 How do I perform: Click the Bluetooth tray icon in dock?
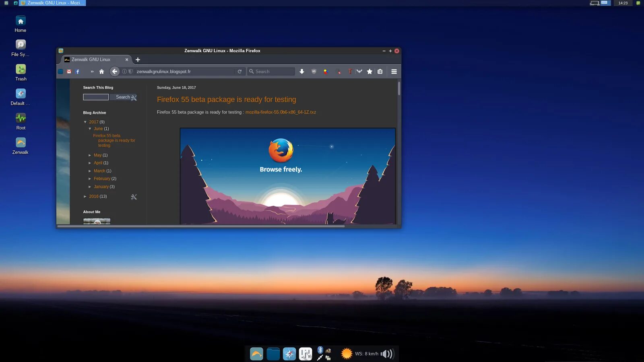(320, 350)
